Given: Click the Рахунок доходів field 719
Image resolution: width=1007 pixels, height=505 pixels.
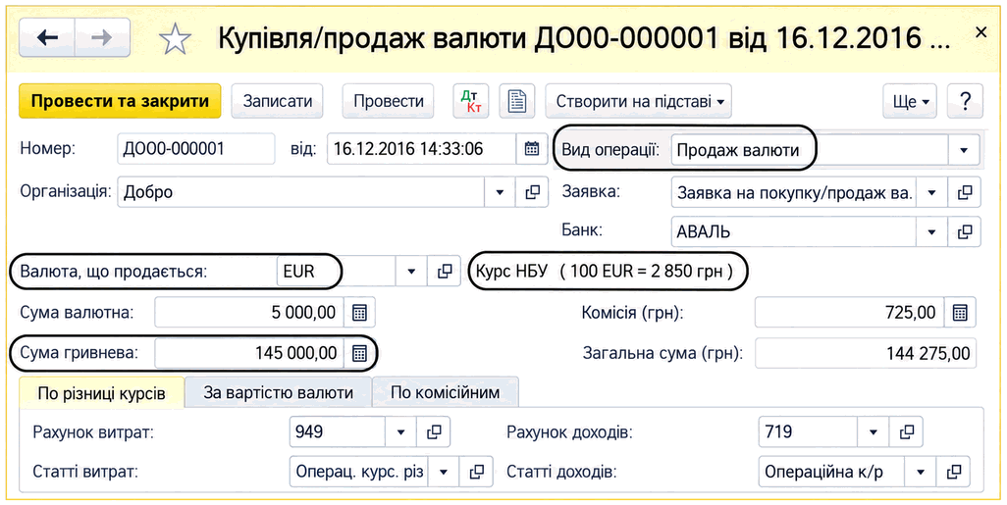Looking at the screenshot, I should point(808,431).
